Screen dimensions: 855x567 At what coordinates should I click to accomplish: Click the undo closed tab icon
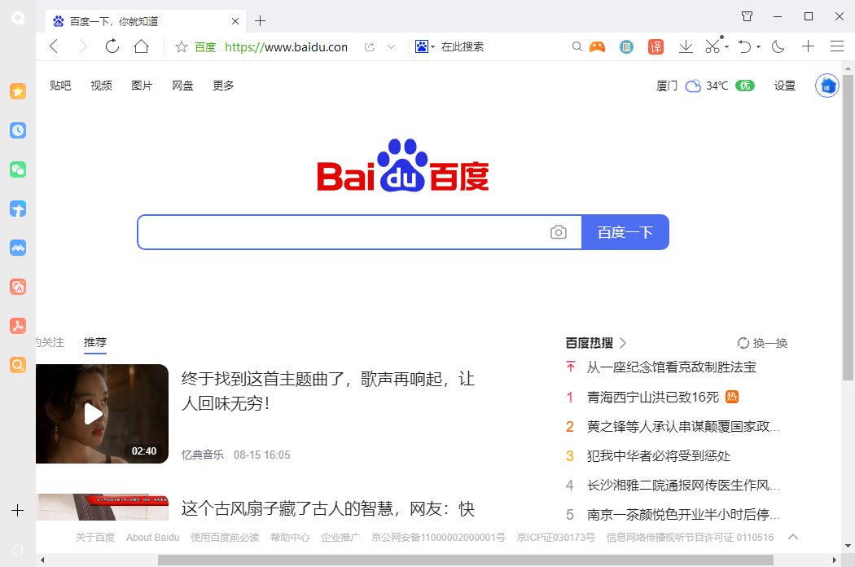[x=745, y=46]
